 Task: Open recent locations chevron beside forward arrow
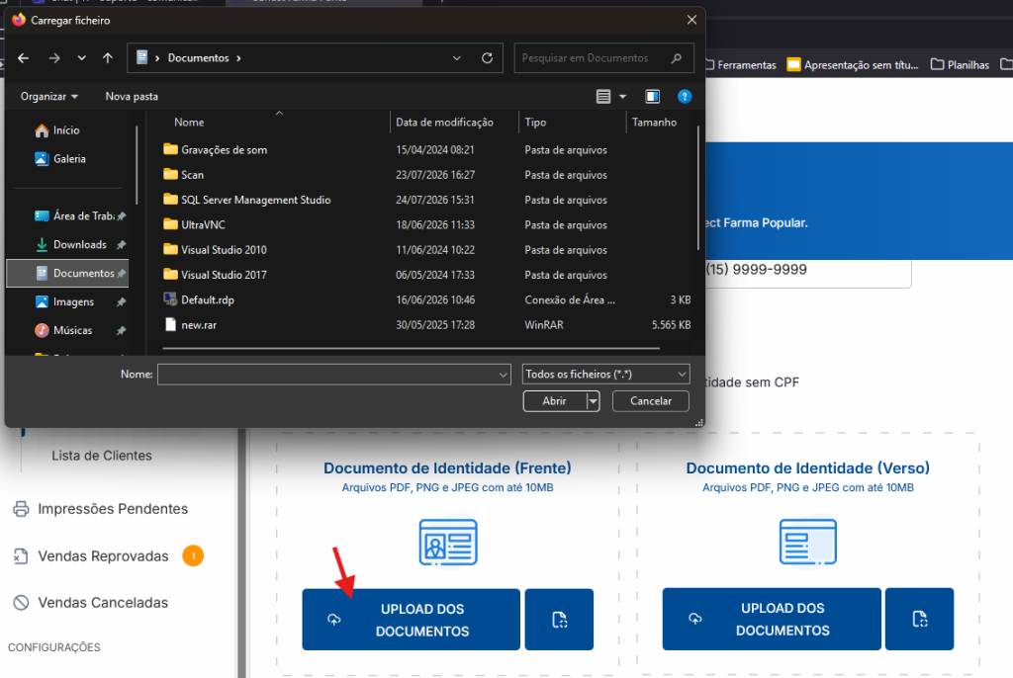pyautogui.click(x=81, y=58)
